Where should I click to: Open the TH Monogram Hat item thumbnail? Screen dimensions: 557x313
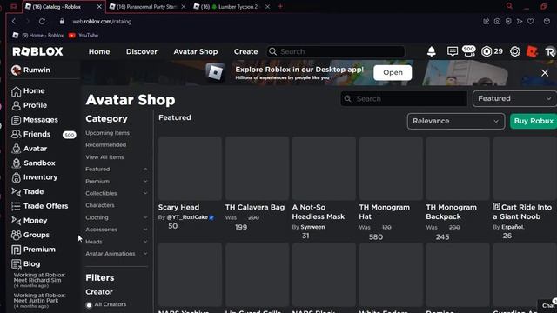pyautogui.click(x=391, y=169)
